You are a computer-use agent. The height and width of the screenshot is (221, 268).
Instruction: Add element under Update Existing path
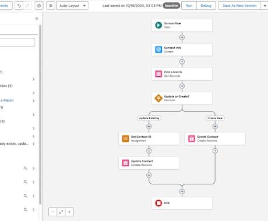point(149,126)
